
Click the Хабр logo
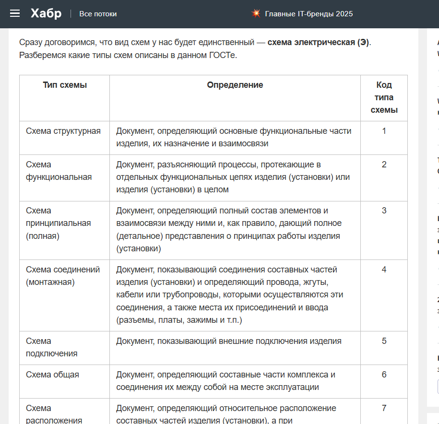46,13
